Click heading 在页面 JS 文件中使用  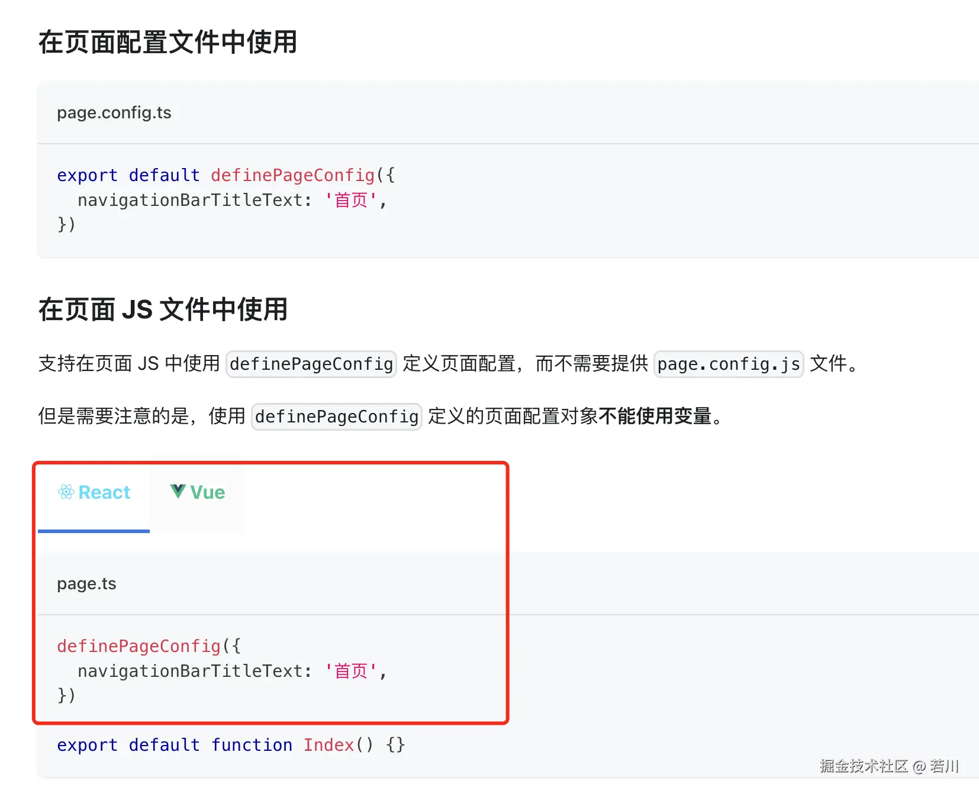[163, 309]
